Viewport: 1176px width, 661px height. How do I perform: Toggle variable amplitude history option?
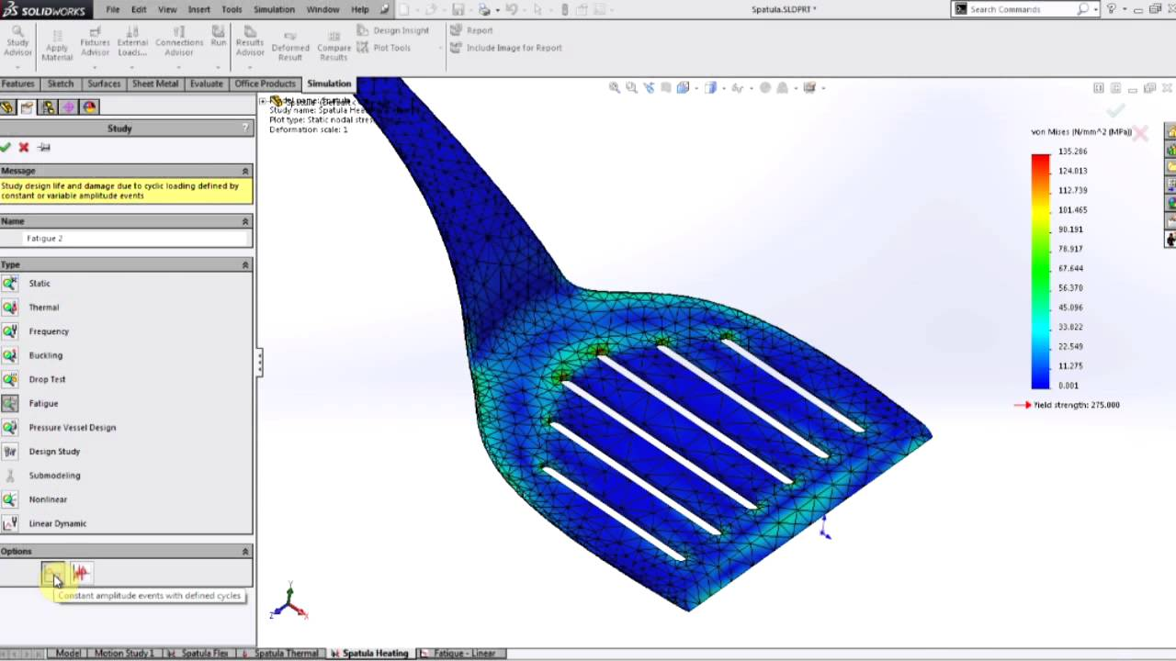click(x=81, y=574)
